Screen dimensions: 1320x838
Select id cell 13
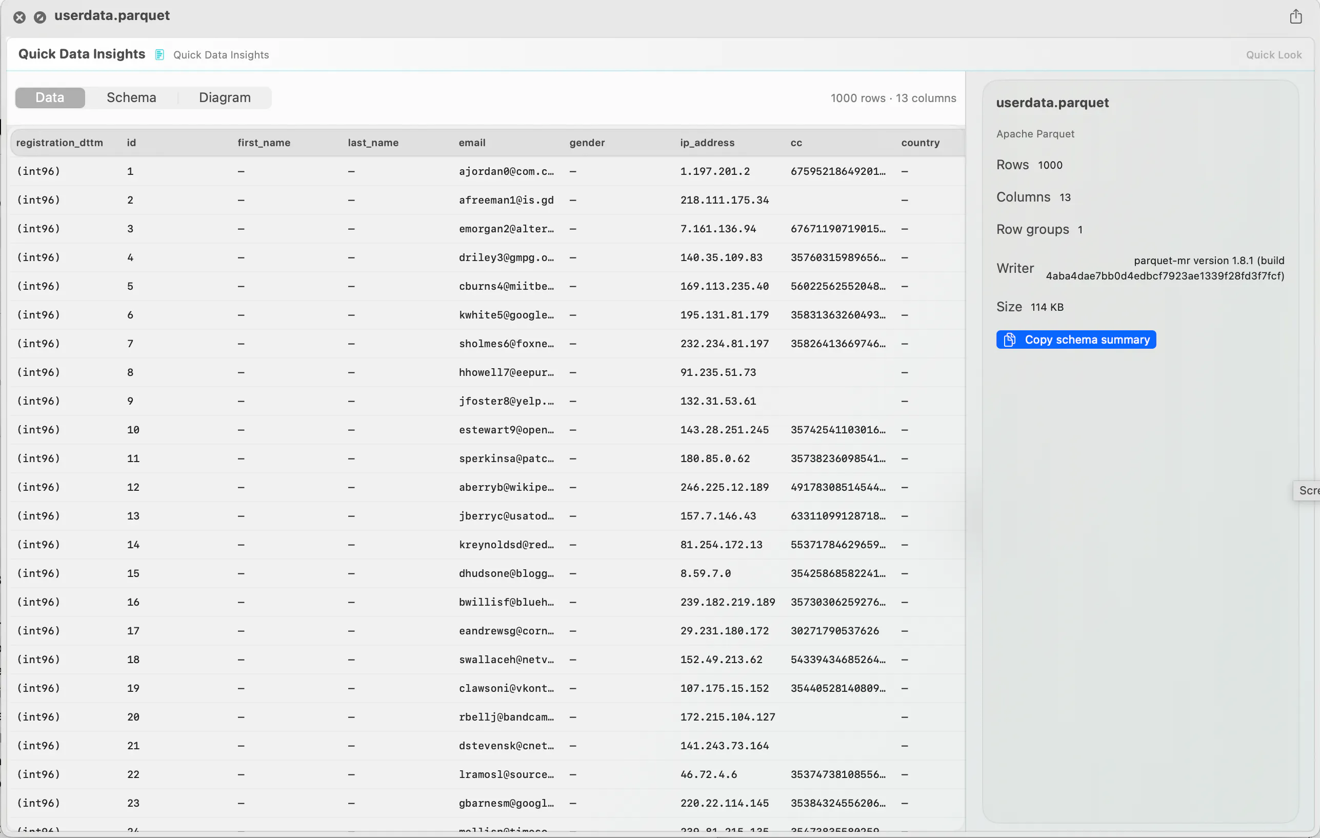pos(133,516)
